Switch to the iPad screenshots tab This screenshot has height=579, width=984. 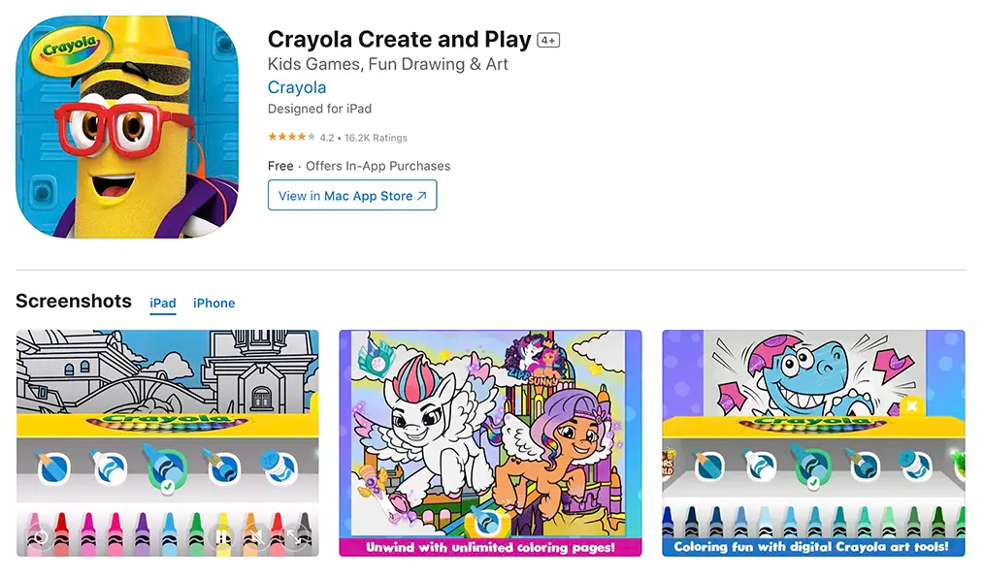(x=162, y=304)
